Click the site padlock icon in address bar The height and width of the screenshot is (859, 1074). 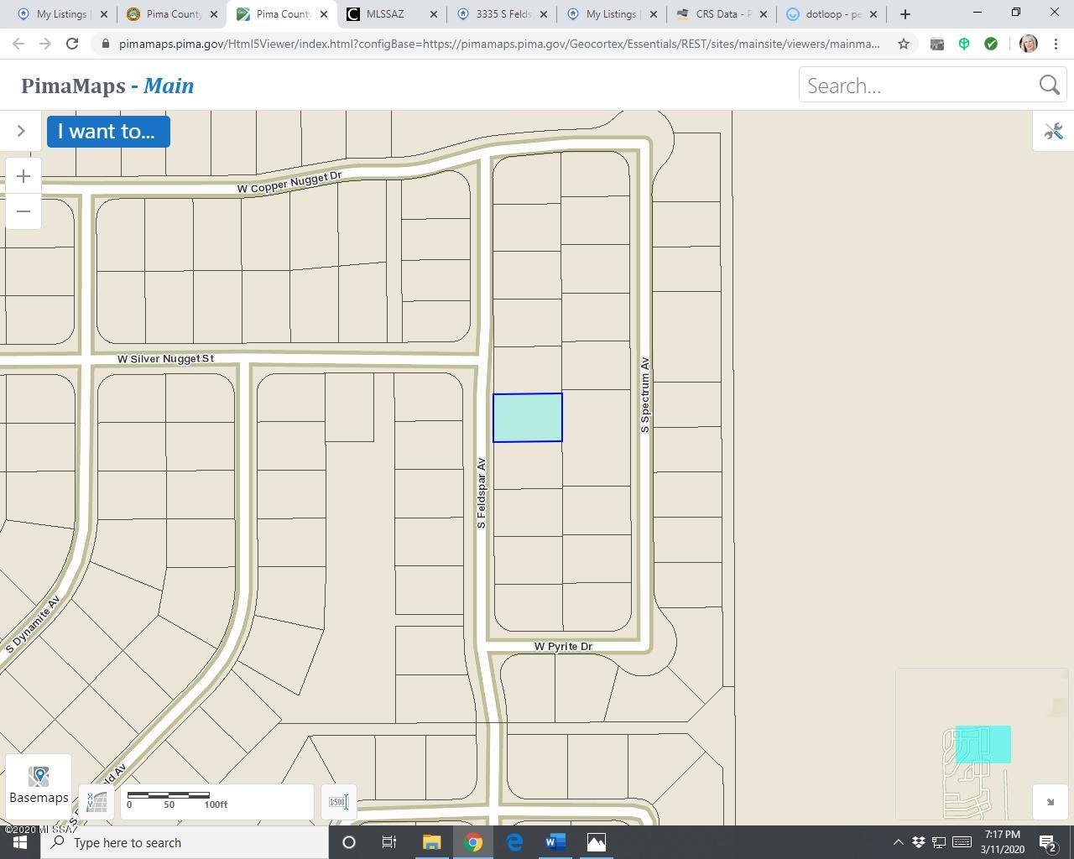[x=106, y=44]
